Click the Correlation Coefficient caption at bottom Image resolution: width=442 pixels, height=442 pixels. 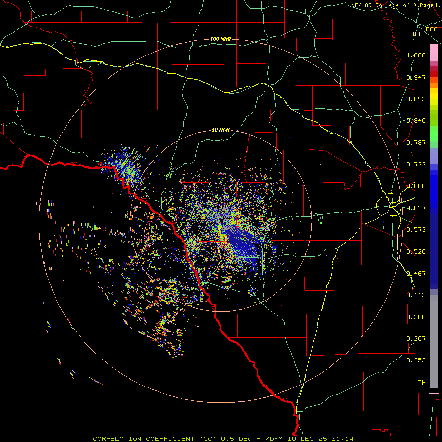click(x=223, y=439)
